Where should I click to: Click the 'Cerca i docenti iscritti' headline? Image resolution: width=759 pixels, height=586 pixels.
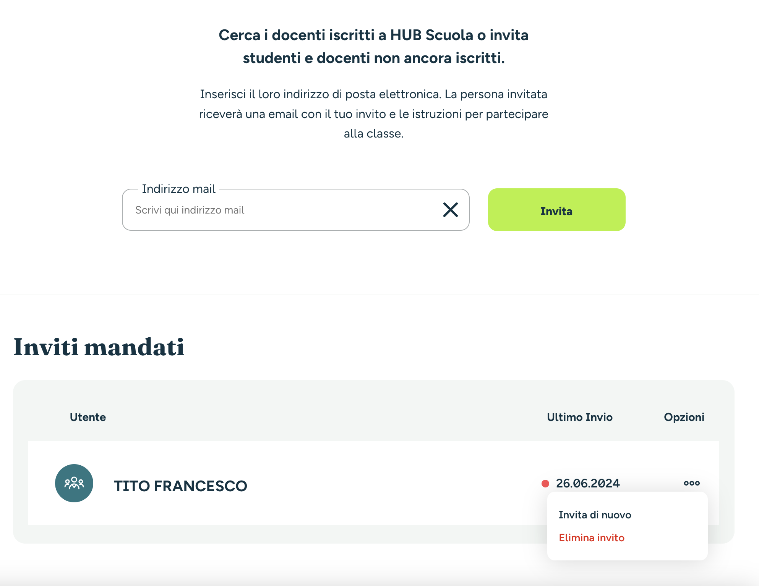[374, 47]
